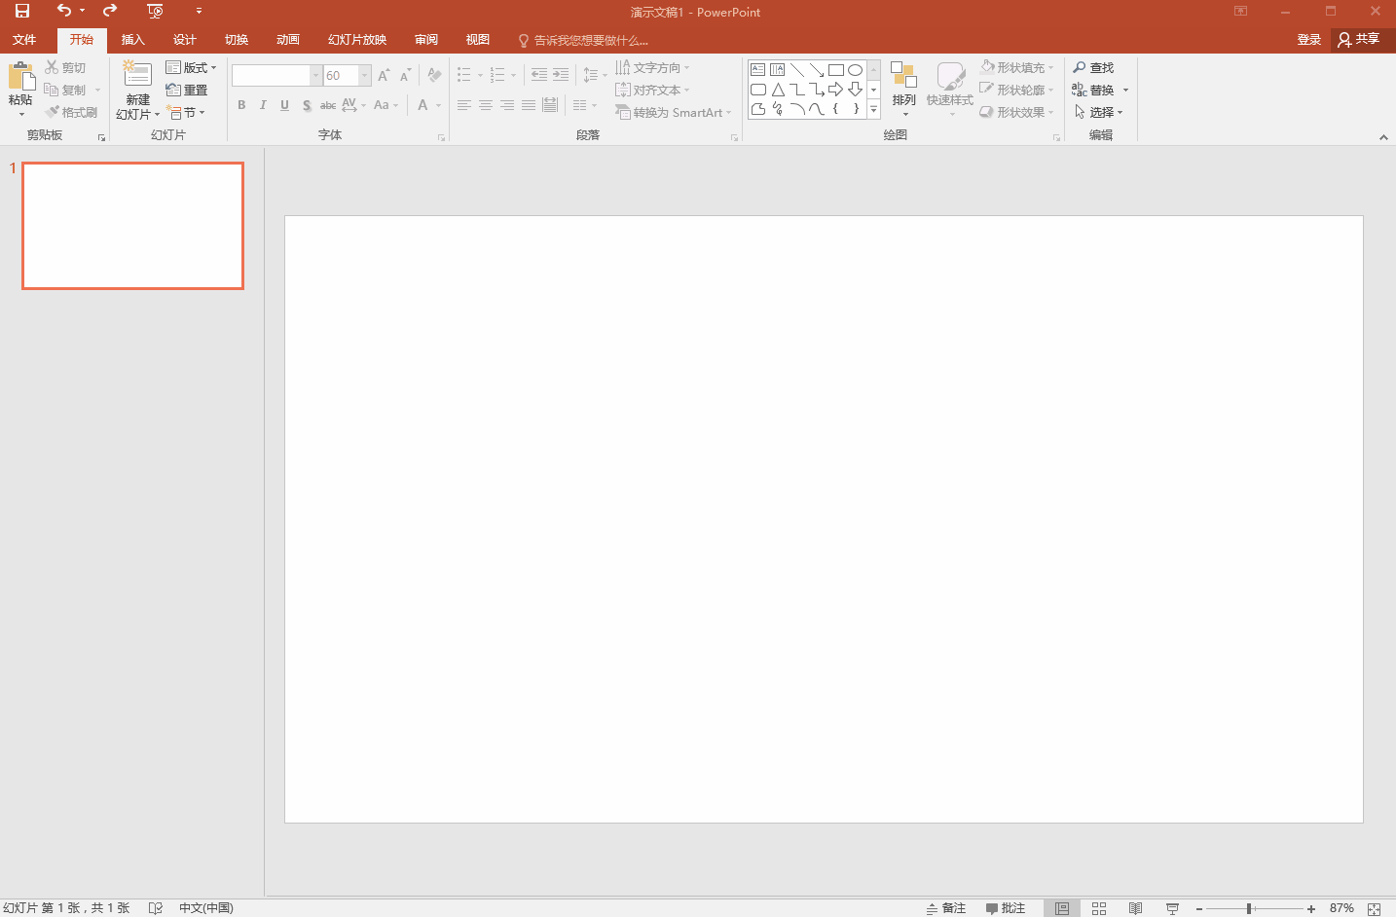1396x917 pixels.
Task: Toggle the Notes (备注) pane
Action: 945,908
